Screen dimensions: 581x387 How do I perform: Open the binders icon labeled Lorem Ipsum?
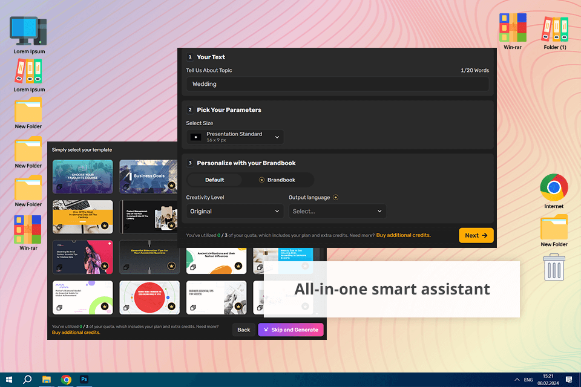28,71
